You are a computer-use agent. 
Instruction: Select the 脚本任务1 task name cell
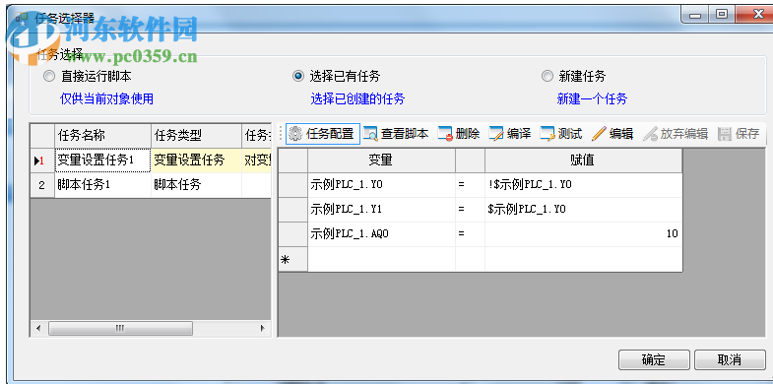(x=102, y=185)
